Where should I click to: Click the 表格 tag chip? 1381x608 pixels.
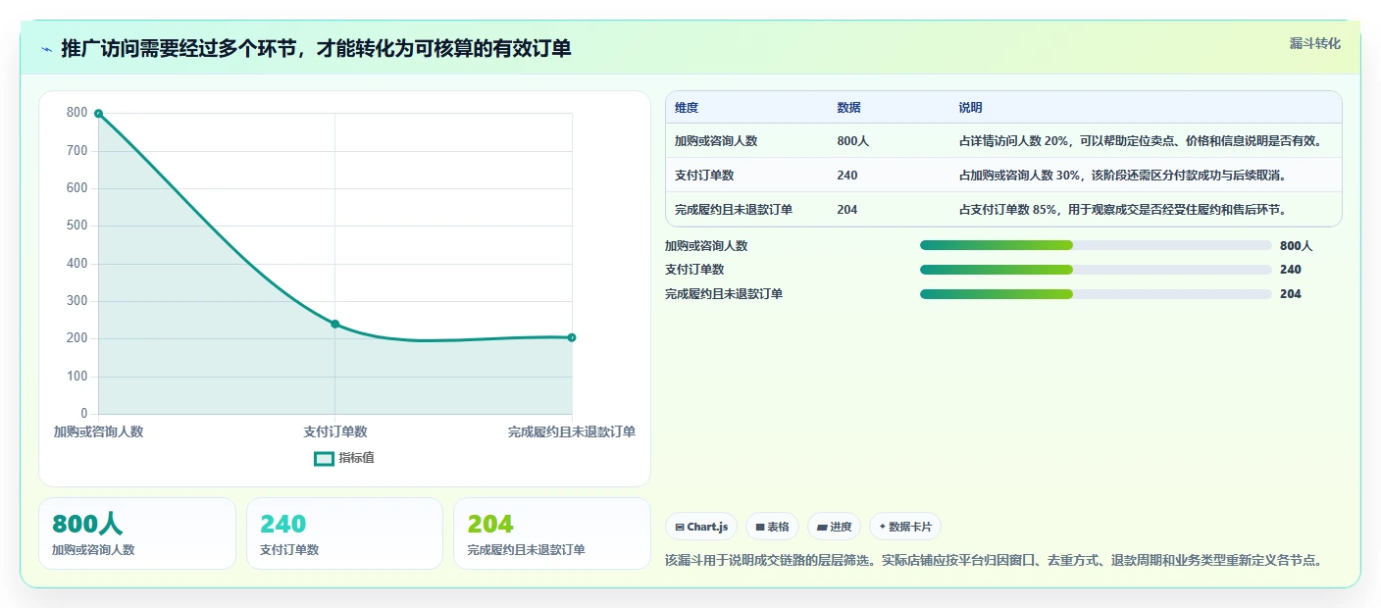pyautogui.click(x=773, y=527)
